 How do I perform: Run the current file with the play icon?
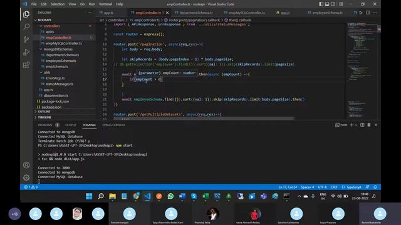[x=361, y=12]
